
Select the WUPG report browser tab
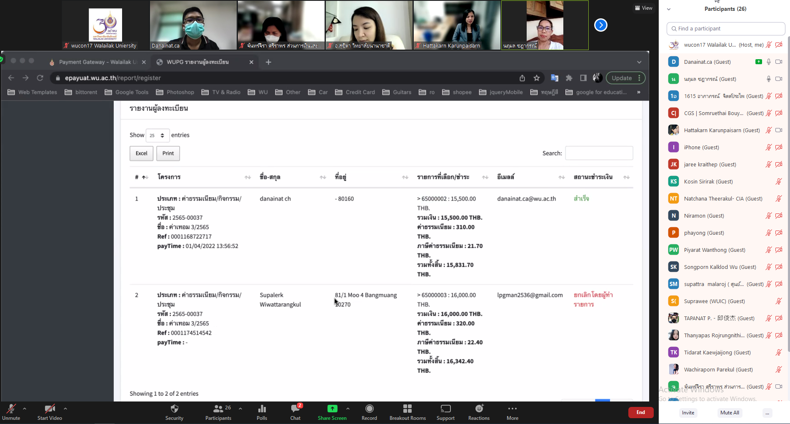pyautogui.click(x=197, y=62)
